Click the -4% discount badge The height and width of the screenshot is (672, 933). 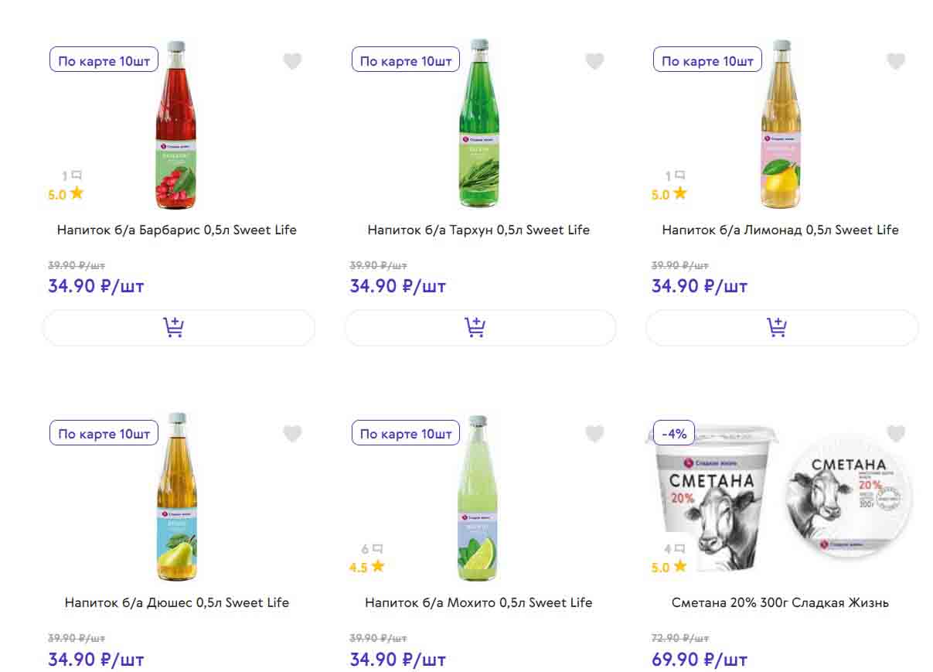coord(675,434)
